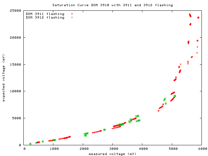The height and width of the screenshot is (156, 208).
Task: Click the red plus marker in the legend
Action: click(x=72, y=14)
